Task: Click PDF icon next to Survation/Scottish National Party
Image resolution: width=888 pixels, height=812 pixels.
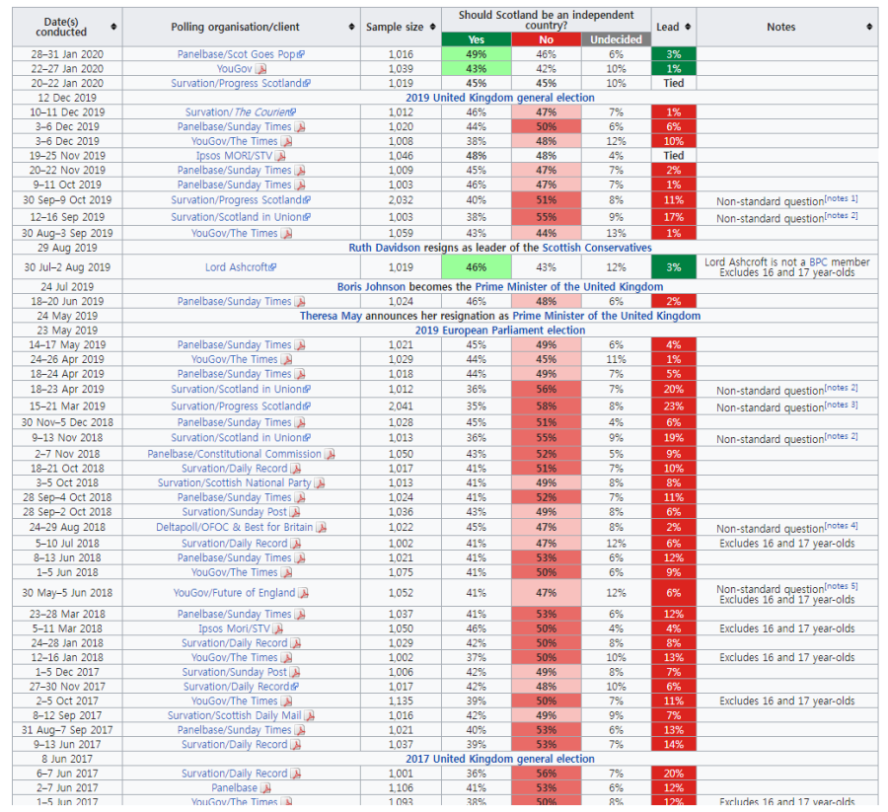Action: 320,483
